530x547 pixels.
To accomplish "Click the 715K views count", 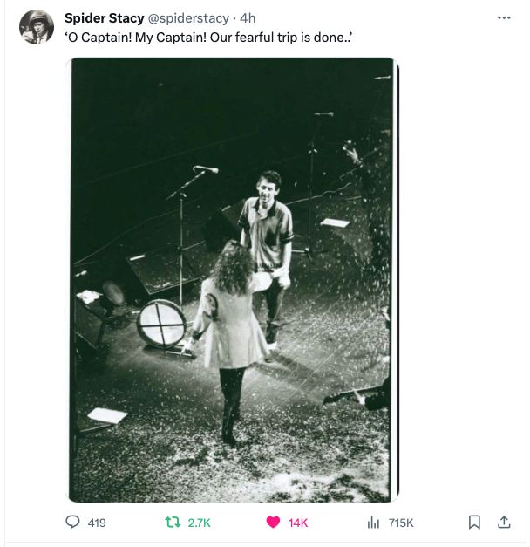I will [x=401, y=523].
